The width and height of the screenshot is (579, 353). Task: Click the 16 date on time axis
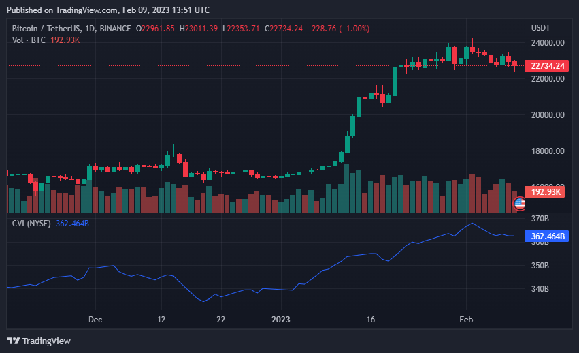[370, 320]
